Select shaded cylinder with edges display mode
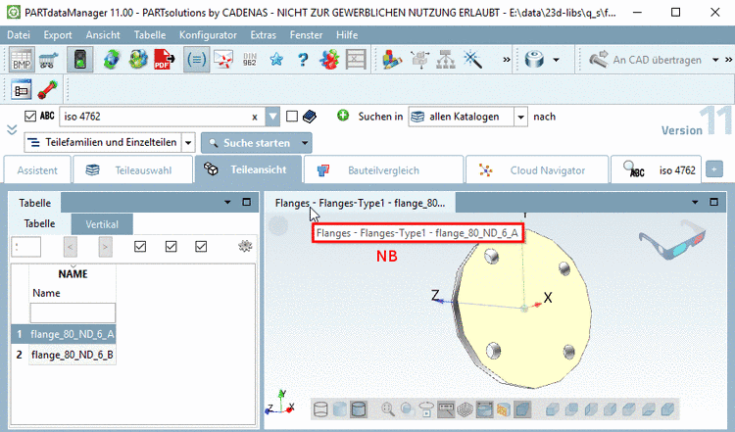735x432 pixels. click(359, 409)
